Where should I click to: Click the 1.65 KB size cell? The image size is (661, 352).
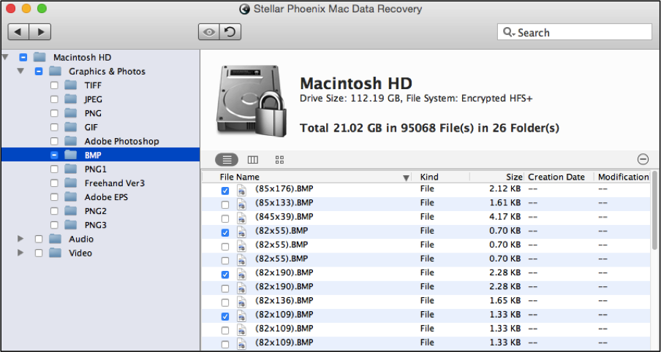505,300
